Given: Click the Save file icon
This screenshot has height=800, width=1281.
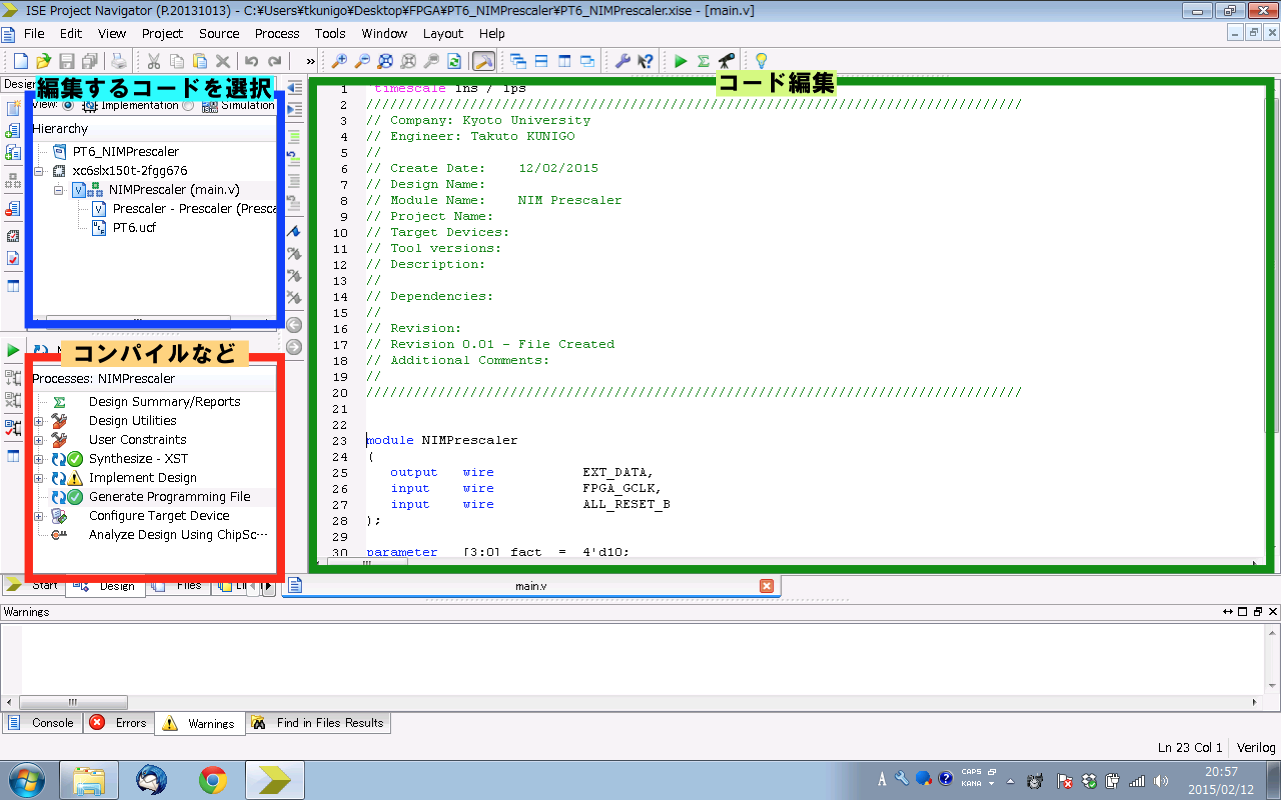Looking at the screenshot, I should (x=67, y=61).
